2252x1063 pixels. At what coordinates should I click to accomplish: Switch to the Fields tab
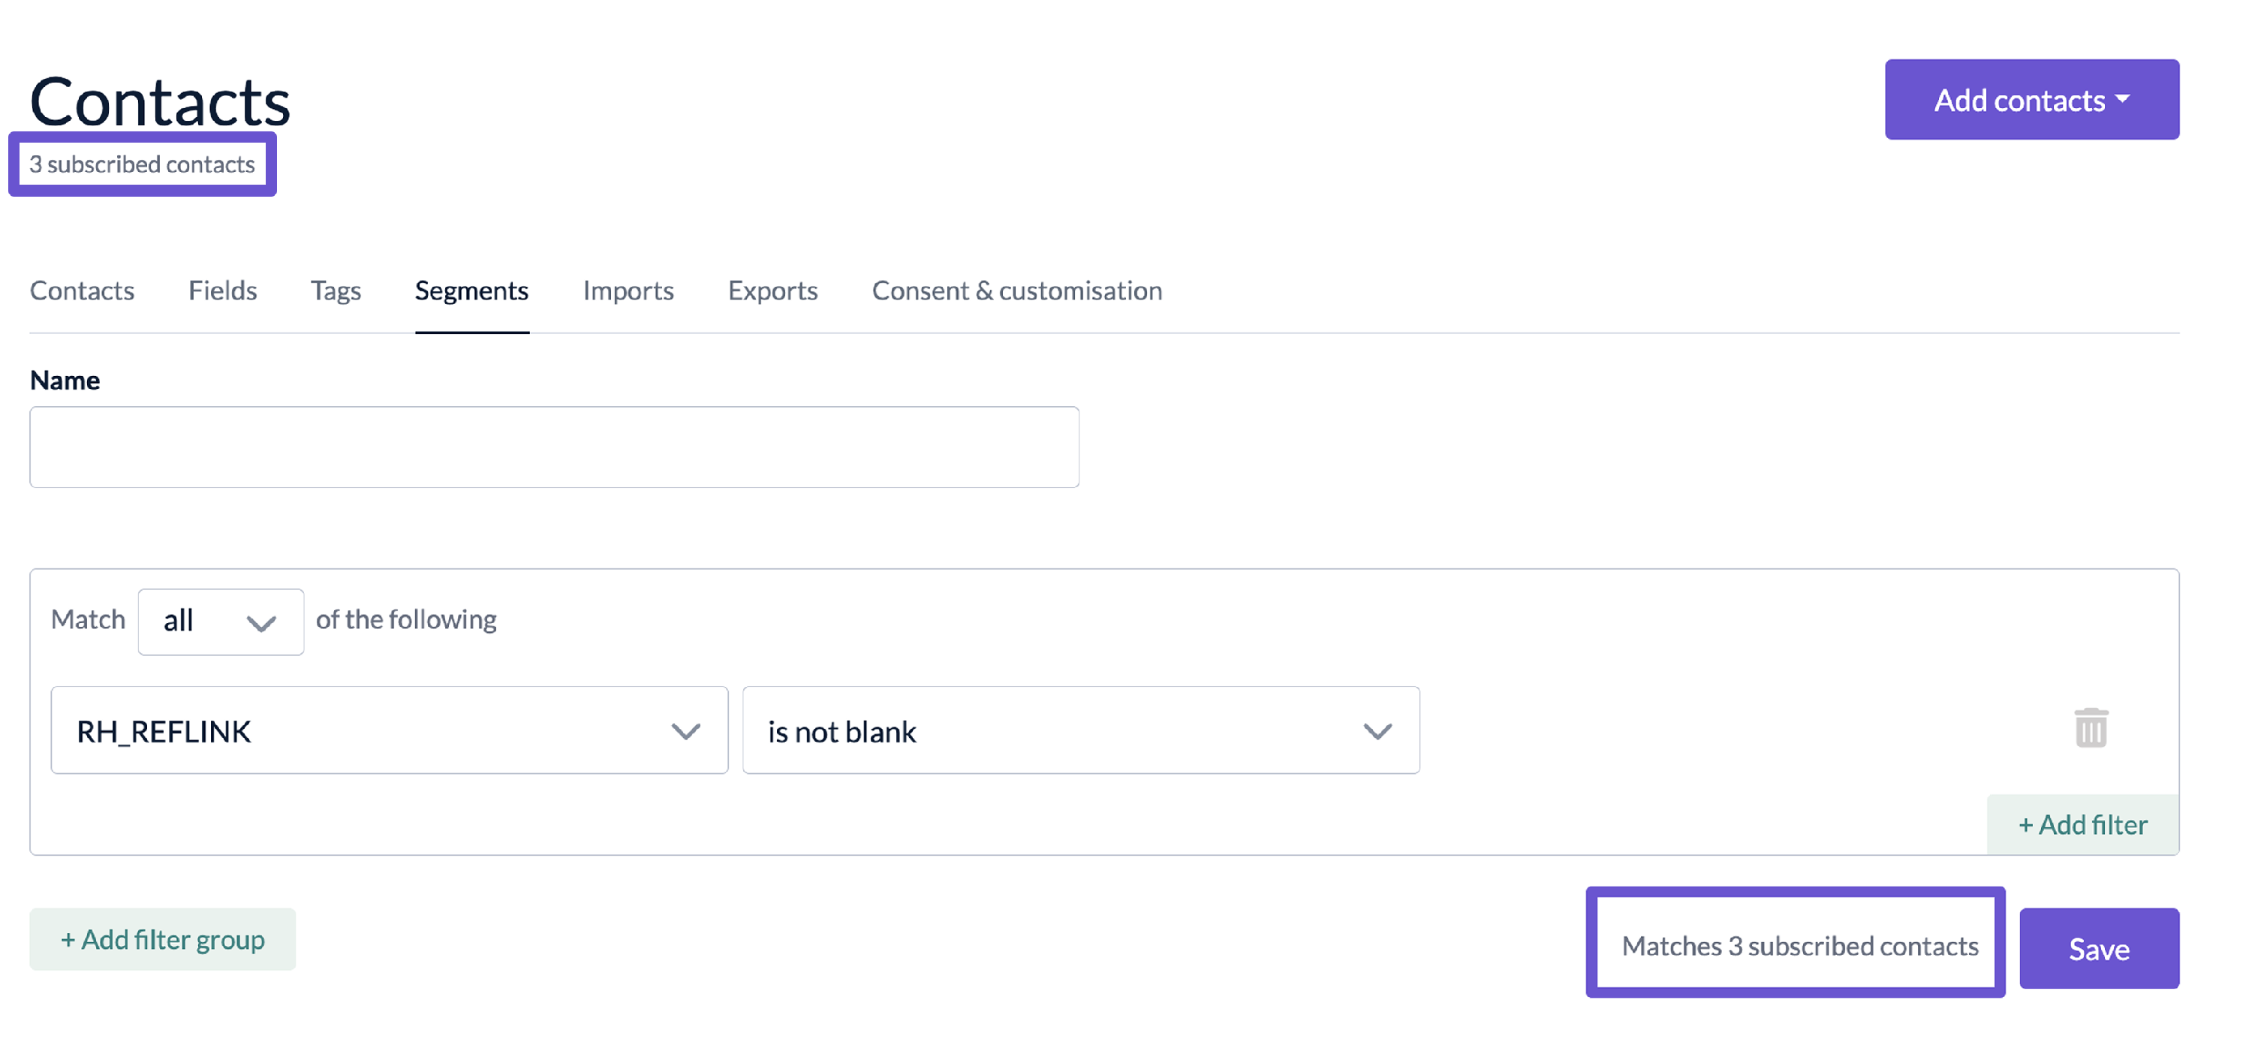[223, 291]
